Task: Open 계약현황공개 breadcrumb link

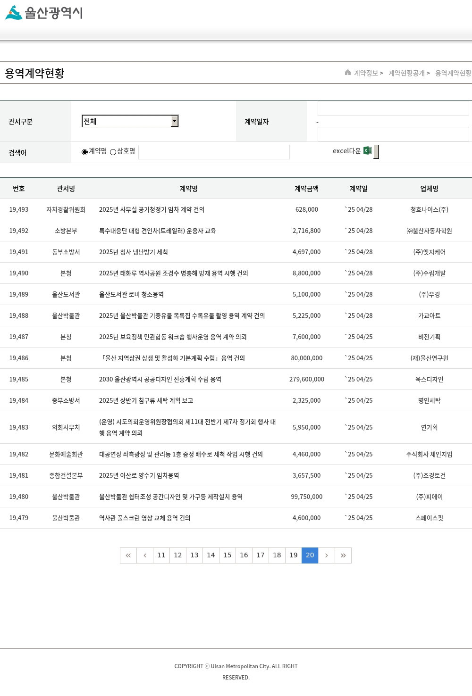Action: tap(406, 73)
